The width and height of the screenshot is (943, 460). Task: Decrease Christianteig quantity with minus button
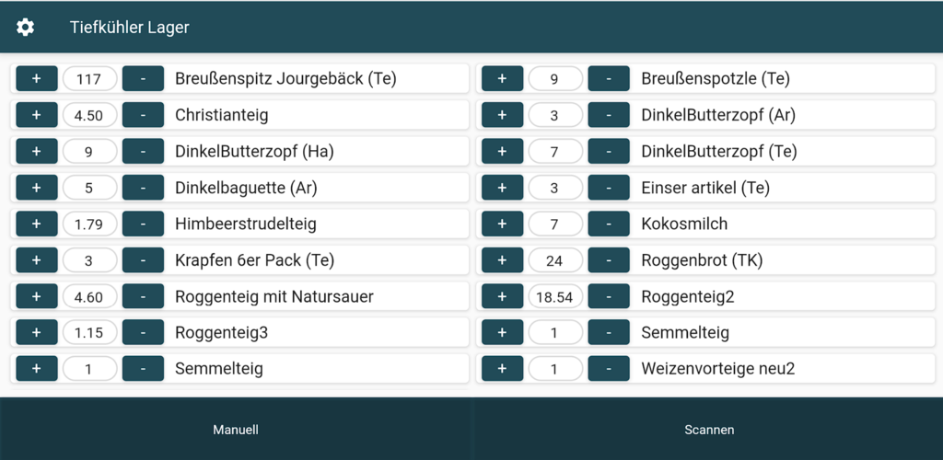point(143,115)
